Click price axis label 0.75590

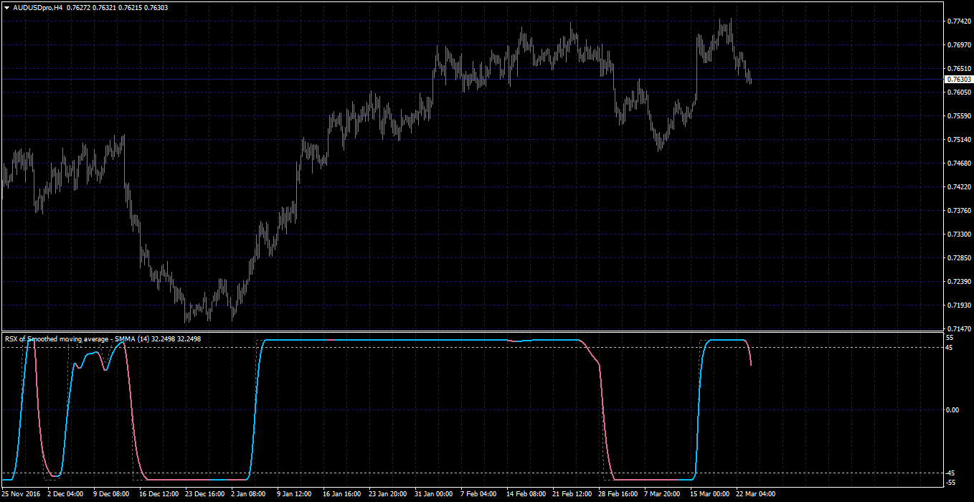point(959,116)
